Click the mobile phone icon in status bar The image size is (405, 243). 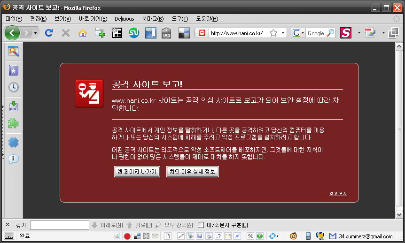(x=308, y=236)
